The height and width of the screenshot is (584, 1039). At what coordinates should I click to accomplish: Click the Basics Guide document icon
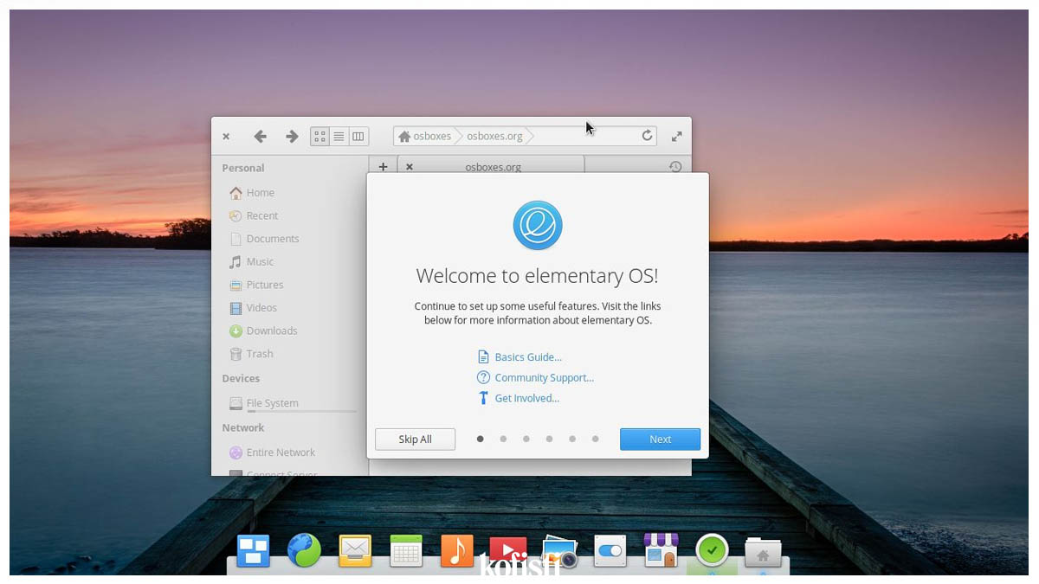[483, 356]
